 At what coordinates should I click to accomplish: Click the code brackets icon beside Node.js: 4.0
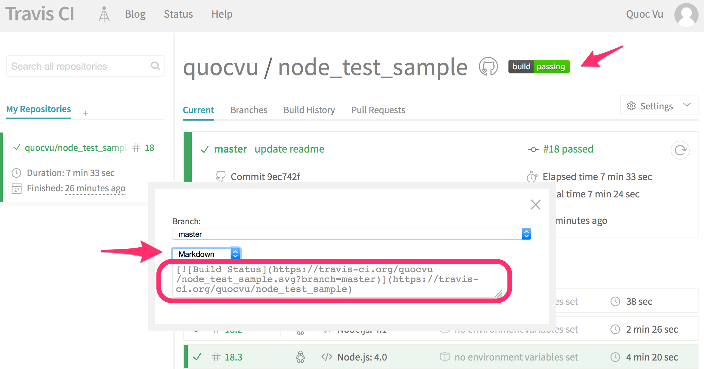pos(326,357)
